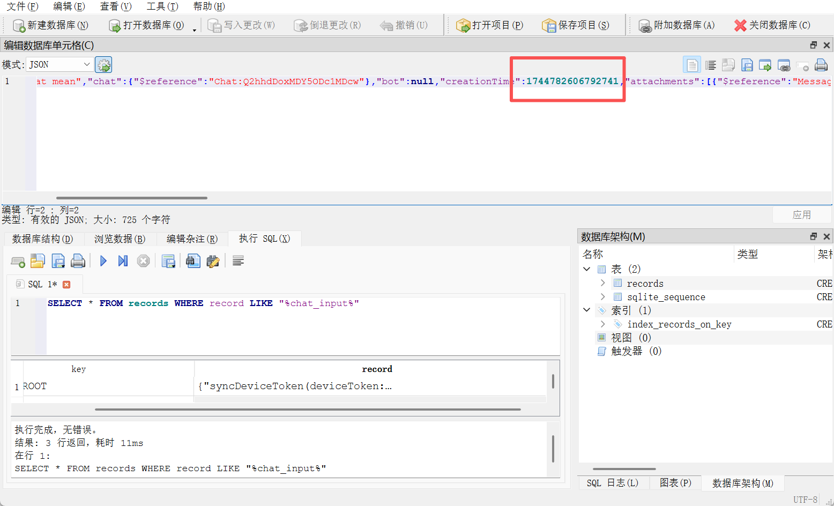The image size is (834, 506).
Task: Switch the cell editor to text editor view
Action: (x=692, y=65)
